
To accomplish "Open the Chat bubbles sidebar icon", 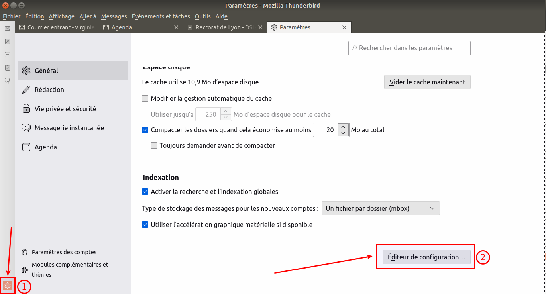I will 7,81.
